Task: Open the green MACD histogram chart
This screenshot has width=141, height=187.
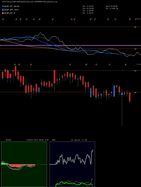Action: 24,164
